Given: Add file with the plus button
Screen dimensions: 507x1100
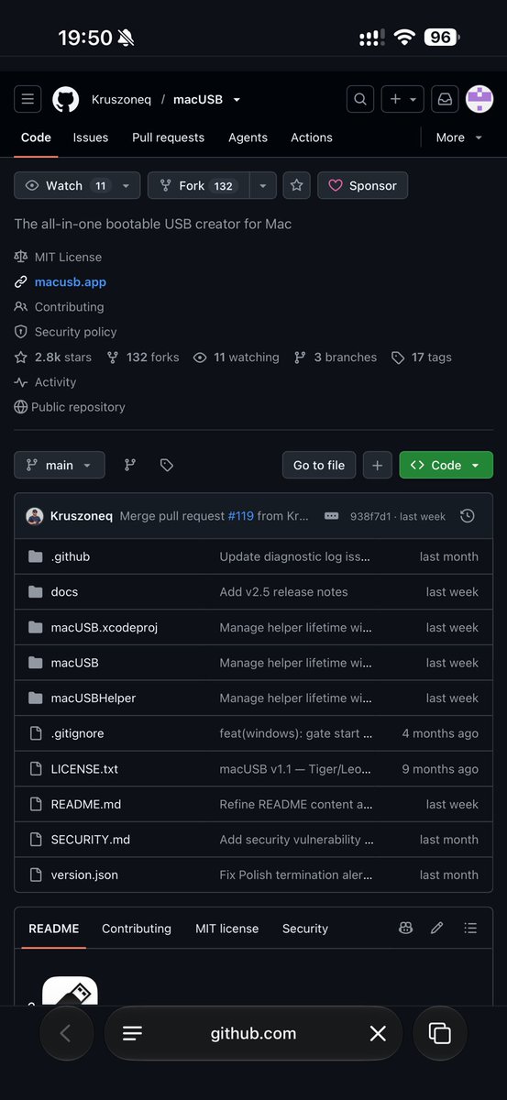Looking at the screenshot, I should point(377,465).
